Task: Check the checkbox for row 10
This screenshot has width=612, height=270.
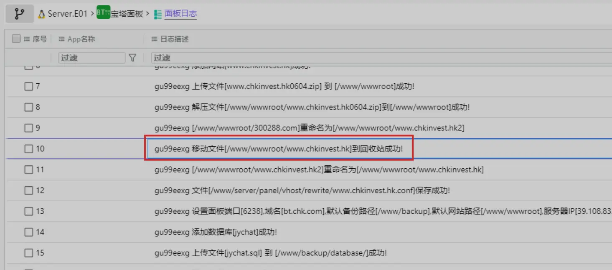Action: (x=28, y=149)
